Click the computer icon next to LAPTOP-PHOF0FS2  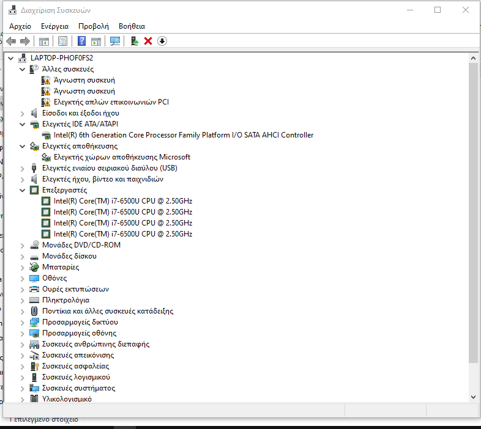[23, 58]
